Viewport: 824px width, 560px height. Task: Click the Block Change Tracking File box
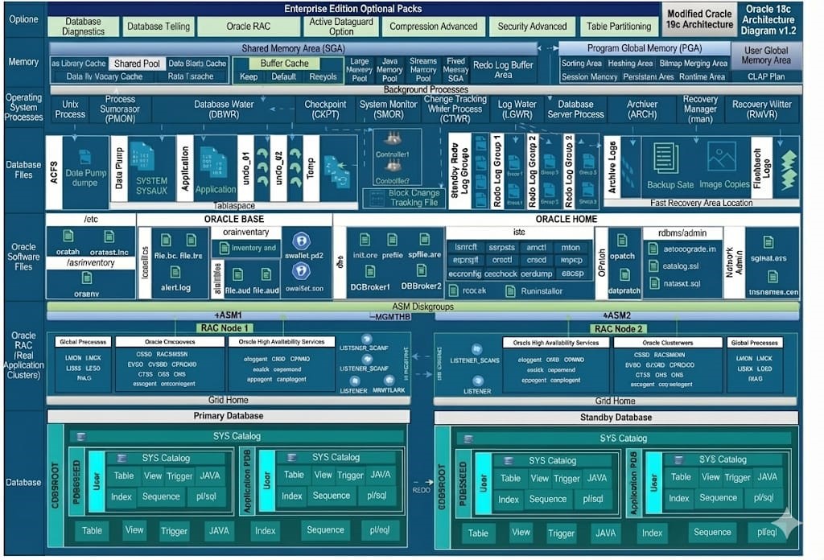[x=403, y=198]
